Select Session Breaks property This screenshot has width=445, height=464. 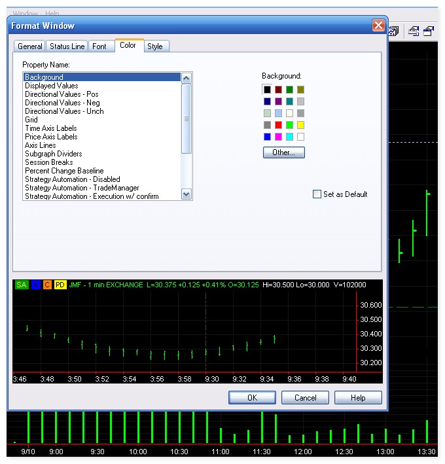[102, 162]
